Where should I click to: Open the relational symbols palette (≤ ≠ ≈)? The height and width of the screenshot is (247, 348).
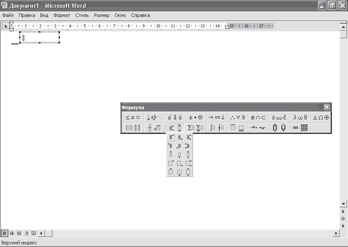[x=133, y=117]
